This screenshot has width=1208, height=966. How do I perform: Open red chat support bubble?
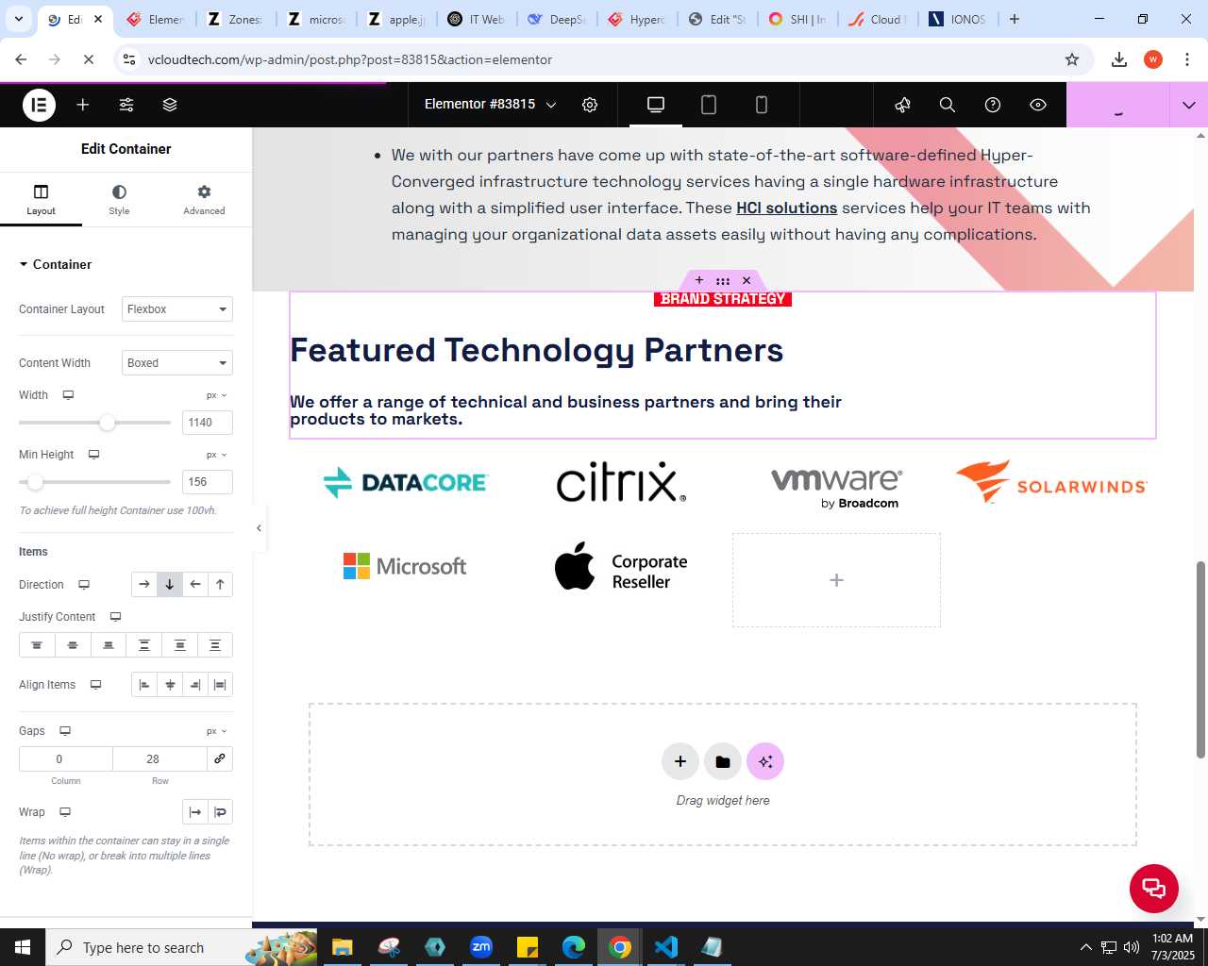pos(1154,889)
